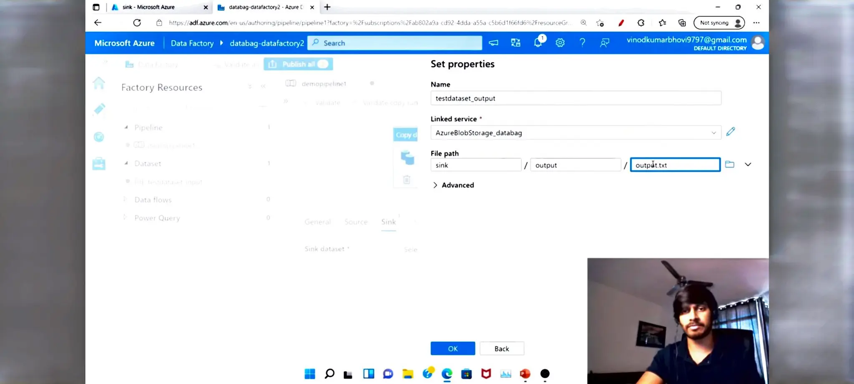
Task: Open the Author pencil sidebar icon
Action: (x=99, y=109)
